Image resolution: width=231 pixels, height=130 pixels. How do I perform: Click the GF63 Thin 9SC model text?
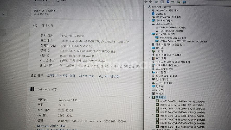(x=41, y=14)
